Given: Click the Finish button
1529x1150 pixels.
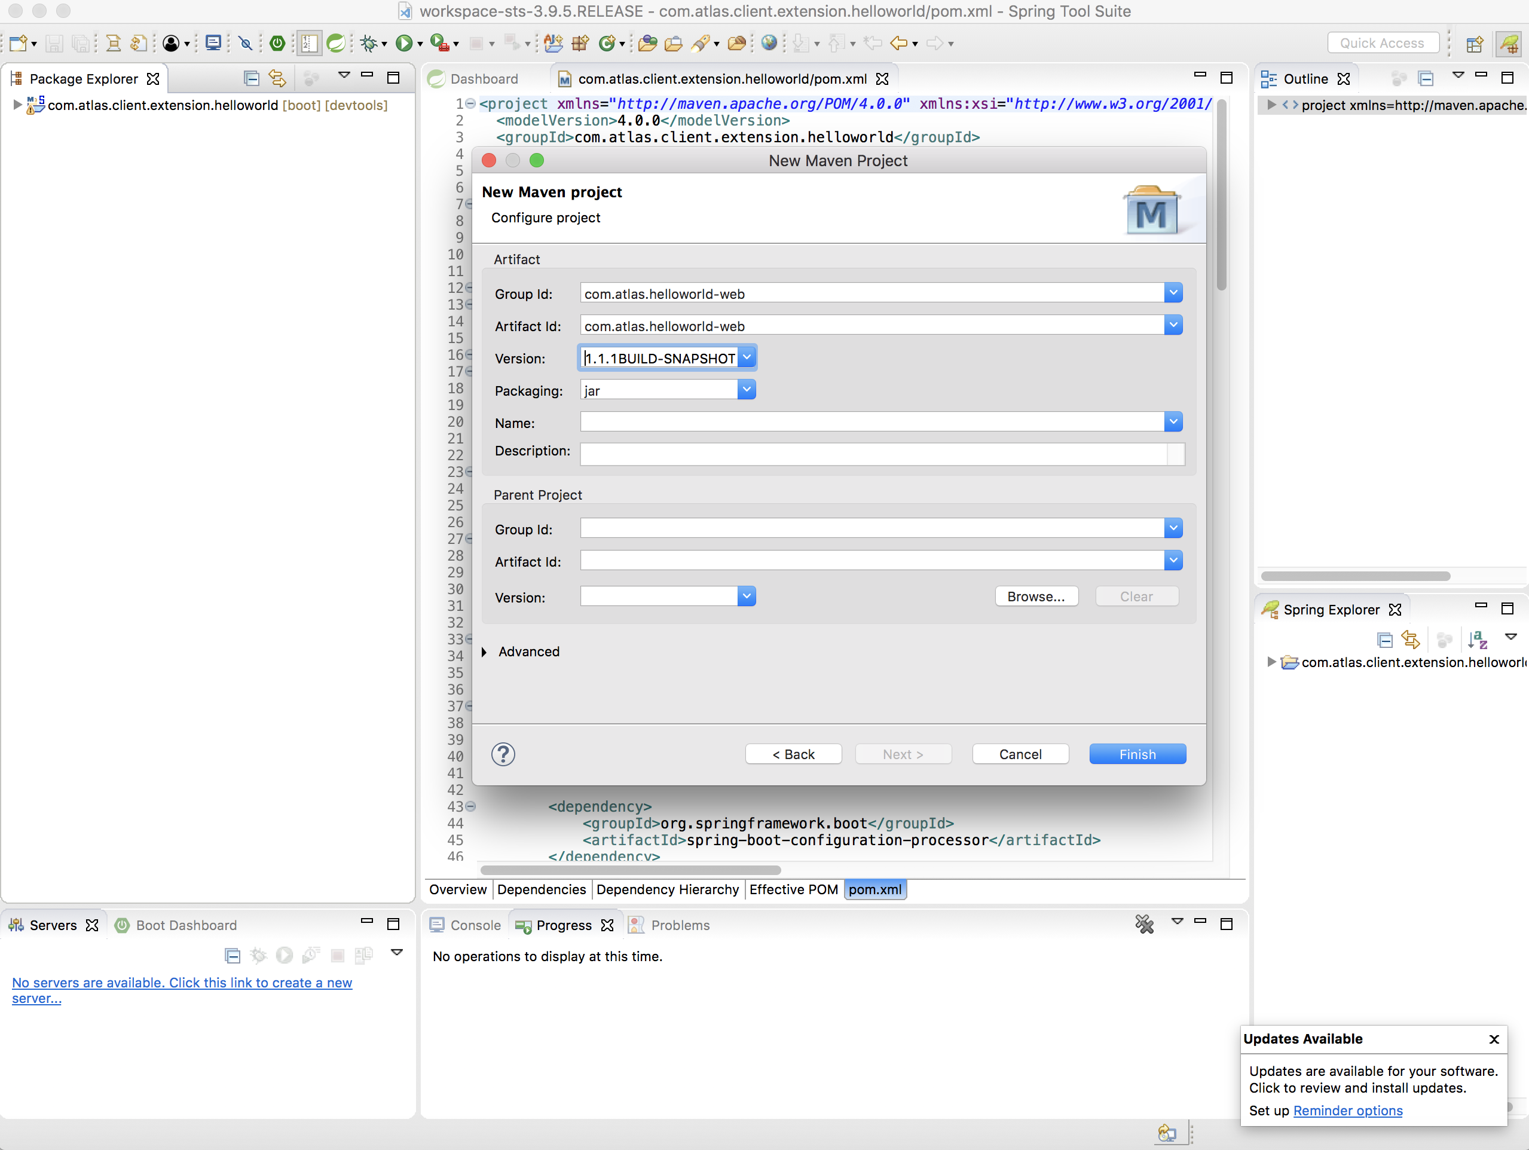Looking at the screenshot, I should 1137,754.
